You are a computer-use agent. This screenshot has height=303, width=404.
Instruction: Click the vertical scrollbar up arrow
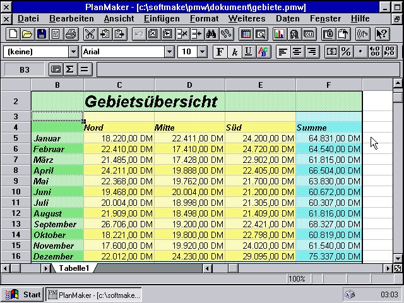pos(398,83)
